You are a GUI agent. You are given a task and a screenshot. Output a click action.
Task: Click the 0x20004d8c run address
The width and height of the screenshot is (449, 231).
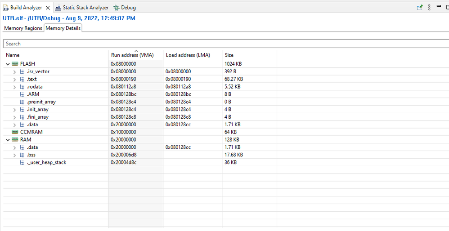click(123, 162)
